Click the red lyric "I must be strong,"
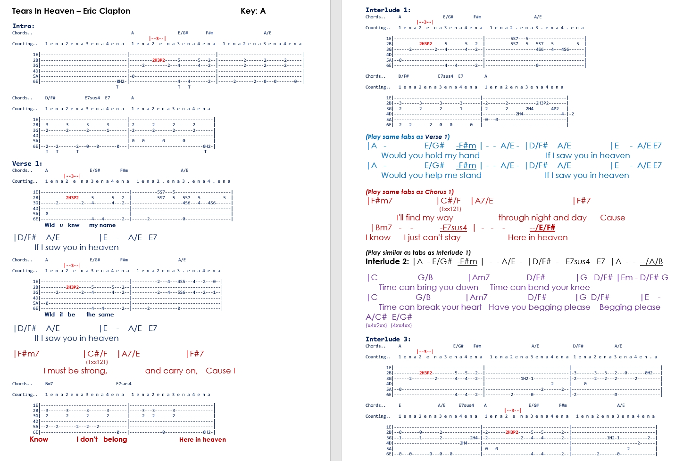 pyautogui.click(x=75, y=371)
